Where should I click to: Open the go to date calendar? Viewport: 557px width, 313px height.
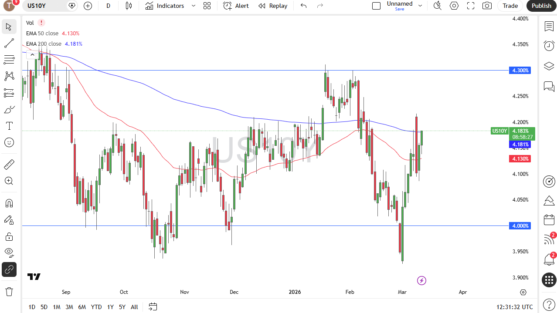(x=153, y=307)
